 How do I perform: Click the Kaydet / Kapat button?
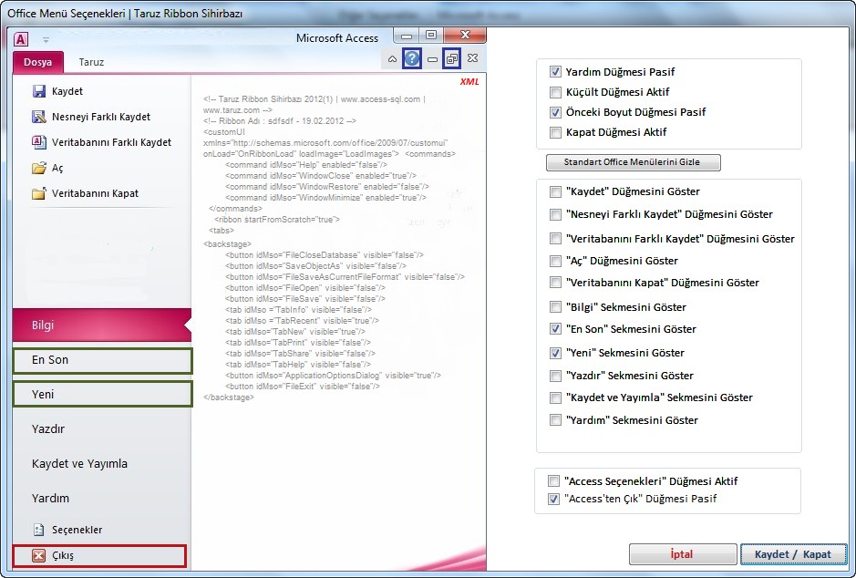click(793, 554)
